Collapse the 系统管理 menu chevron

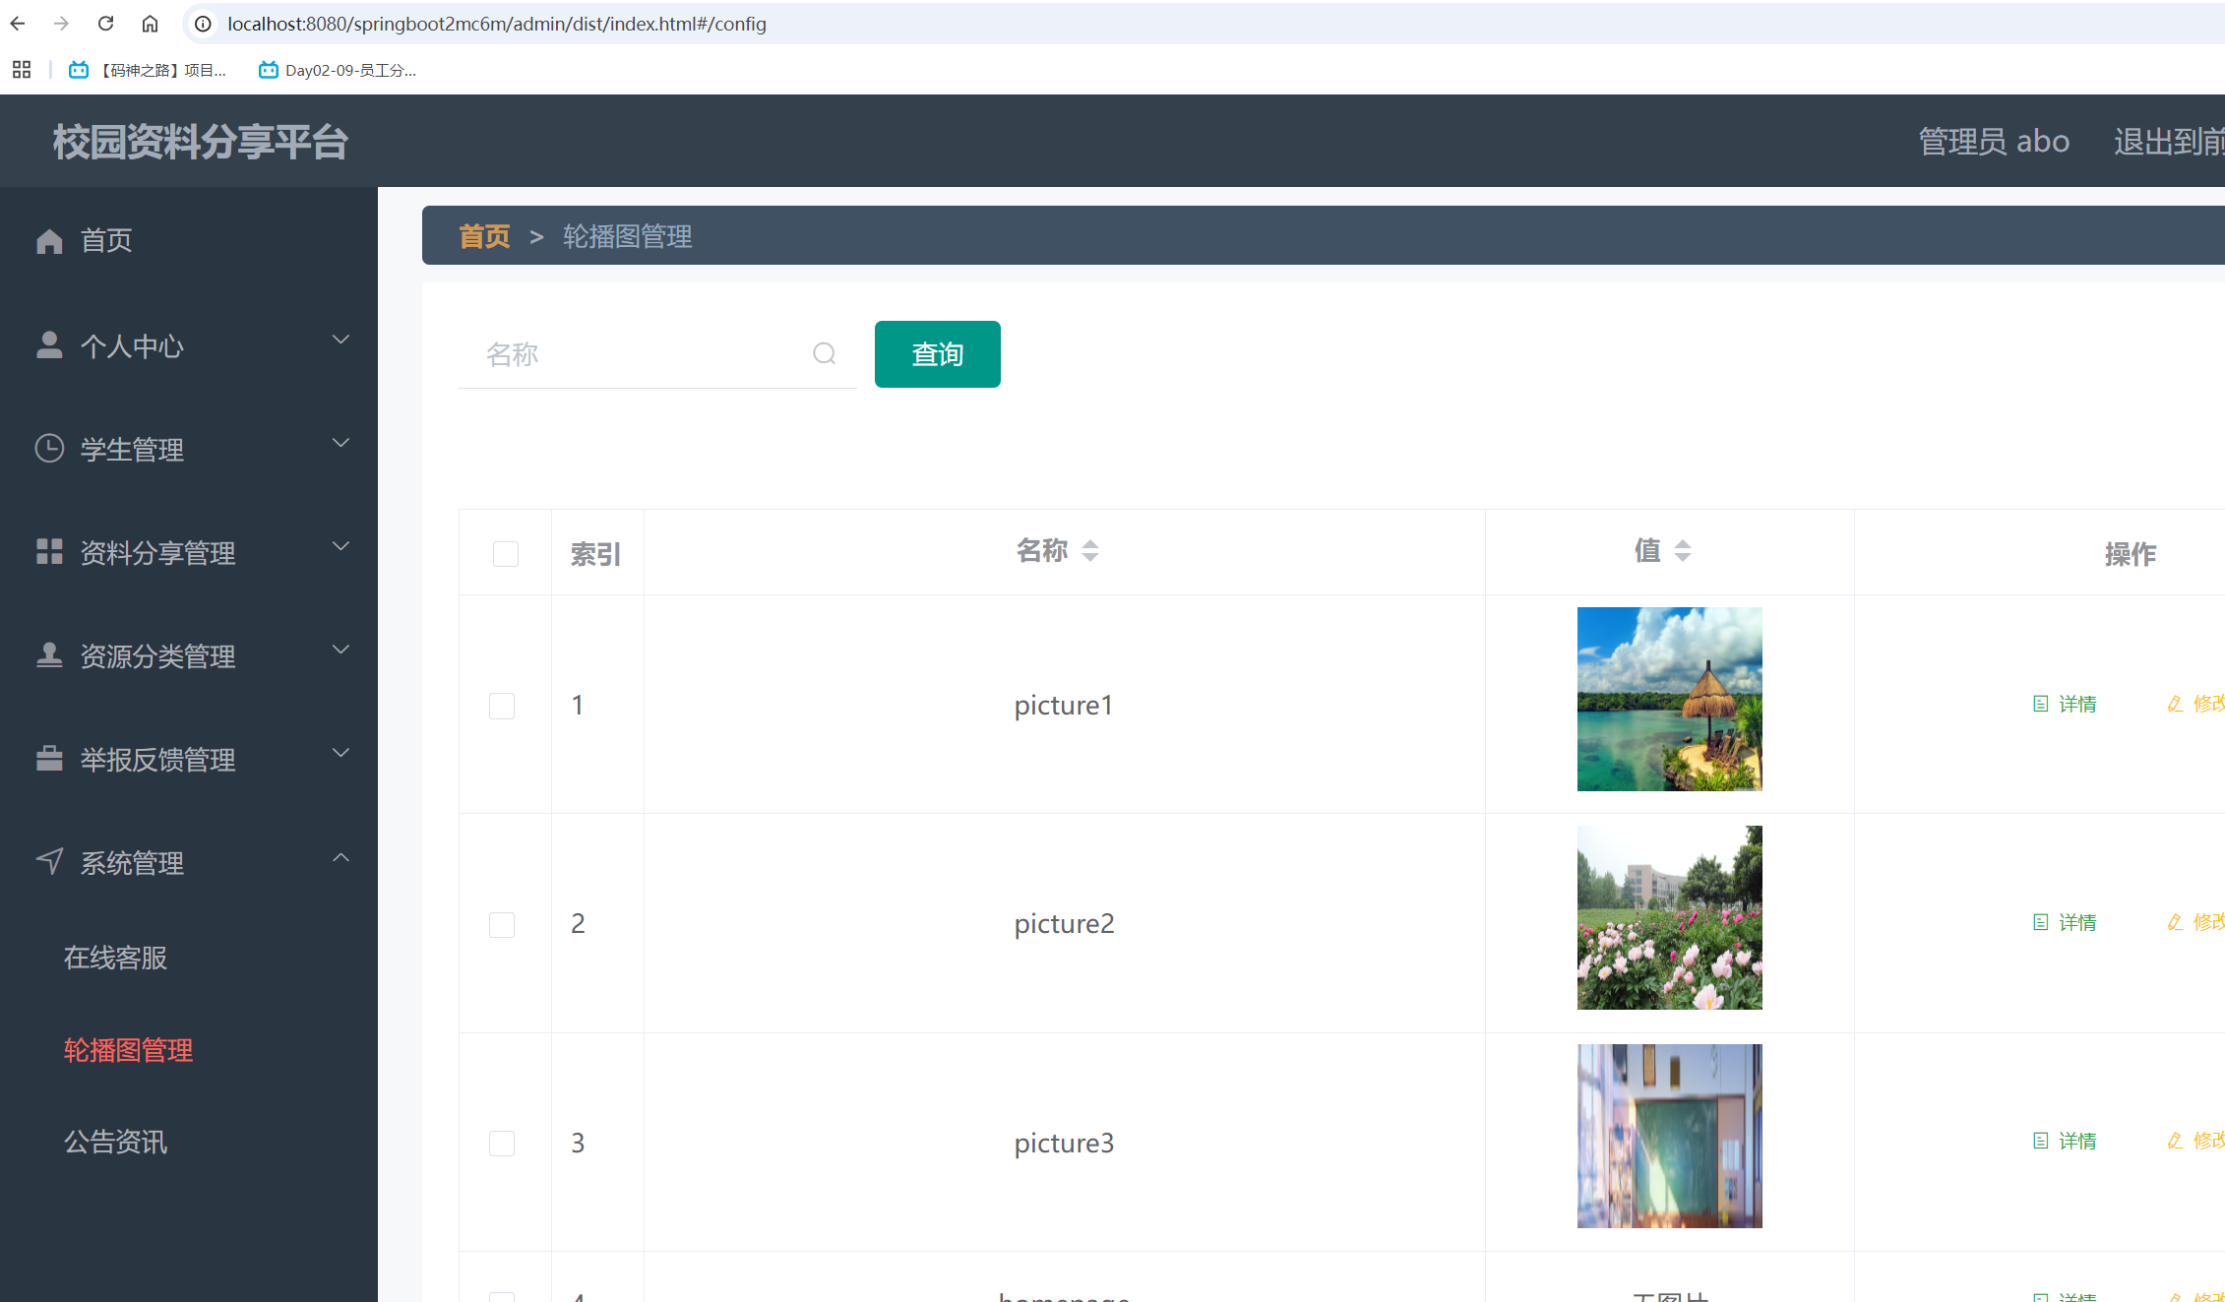coord(340,857)
